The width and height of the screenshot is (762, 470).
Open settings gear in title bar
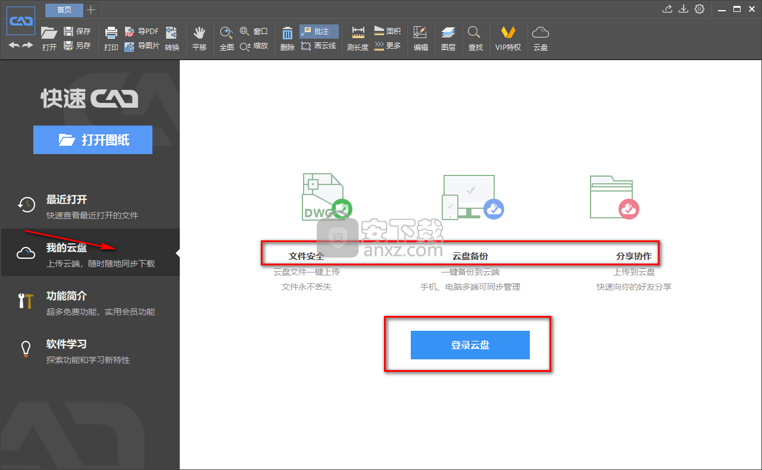(699, 9)
